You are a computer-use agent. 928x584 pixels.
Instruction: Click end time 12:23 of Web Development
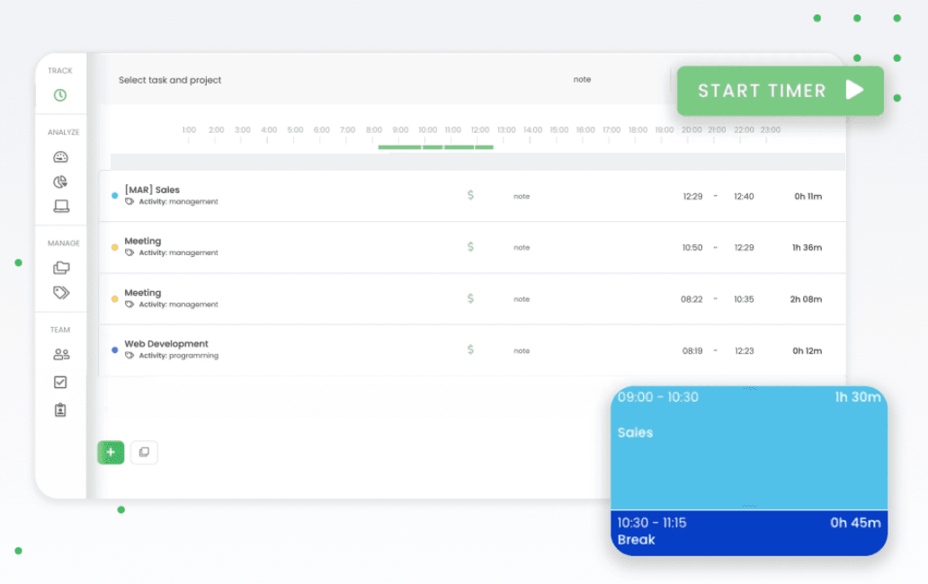[x=745, y=350]
